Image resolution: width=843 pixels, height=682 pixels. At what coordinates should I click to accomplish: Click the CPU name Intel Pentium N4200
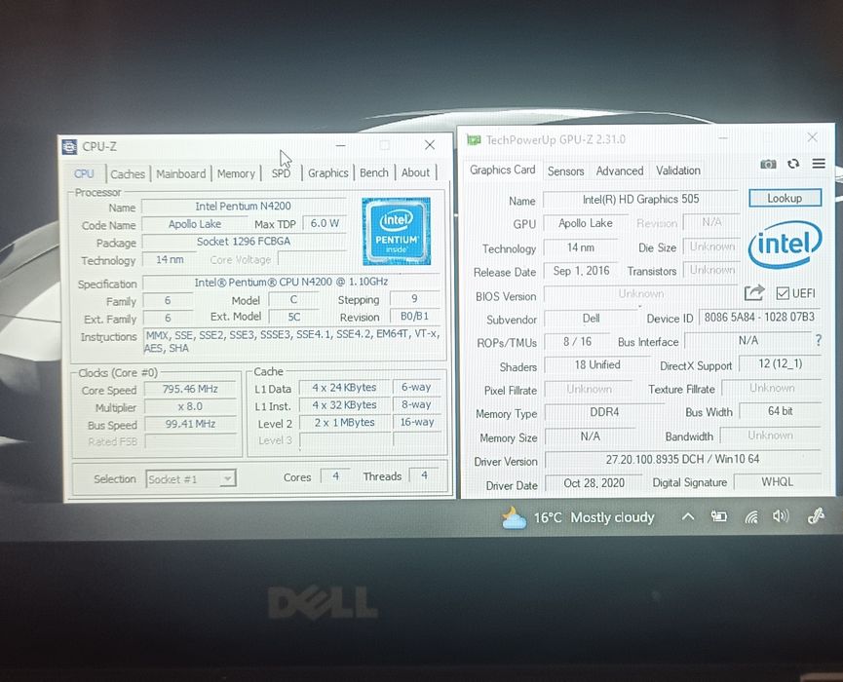tap(243, 207)
